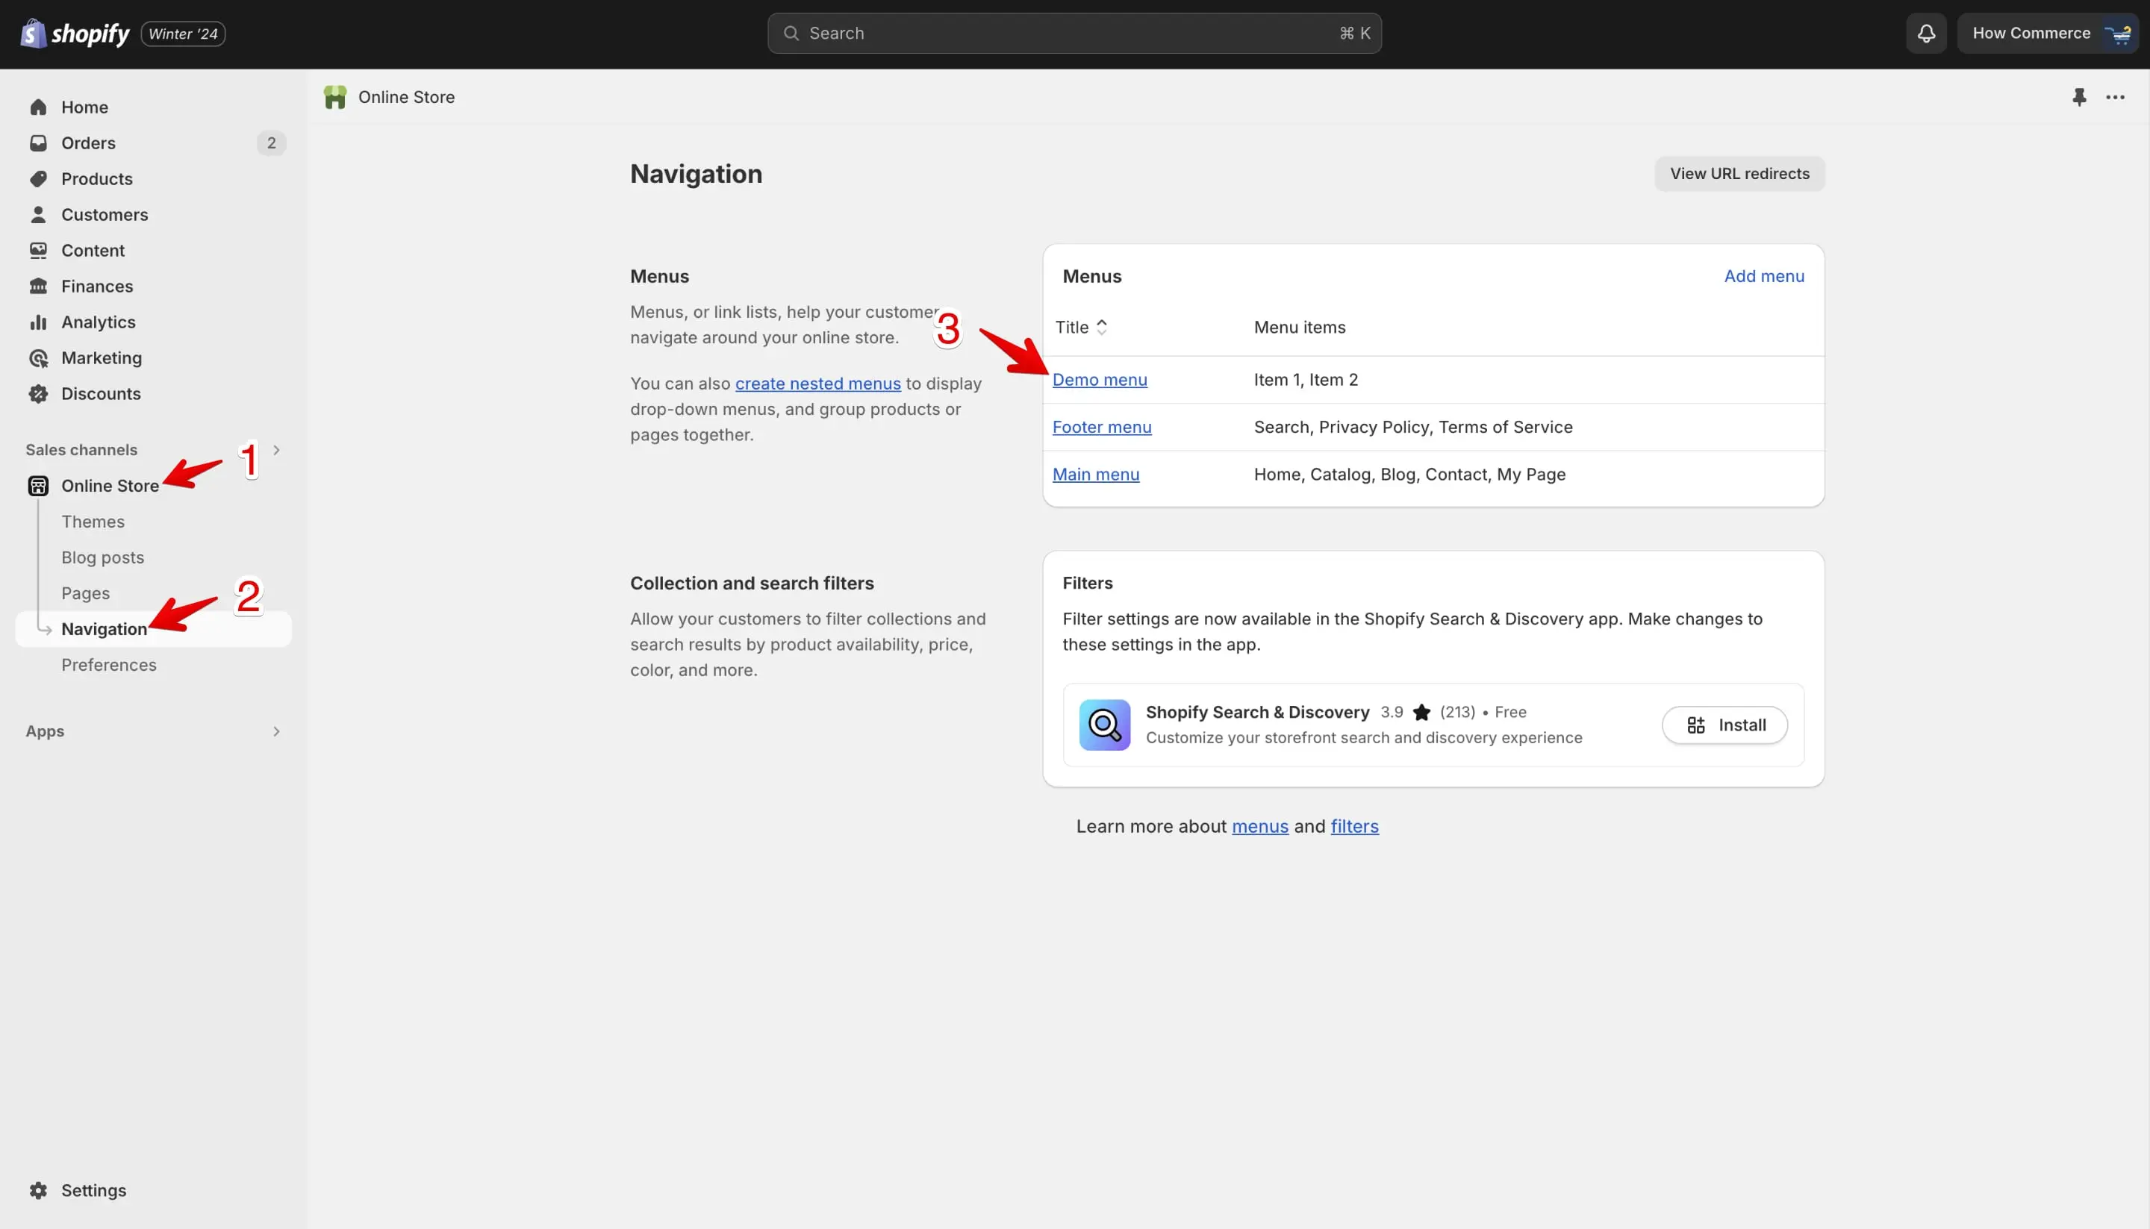The image size is (2150, 1229).
Task: Click the Shopify Search & Discovery app title
Action: coord(1257,712)
